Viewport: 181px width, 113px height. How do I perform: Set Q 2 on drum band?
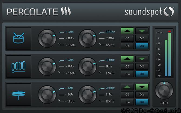click(x=142, y=38)
